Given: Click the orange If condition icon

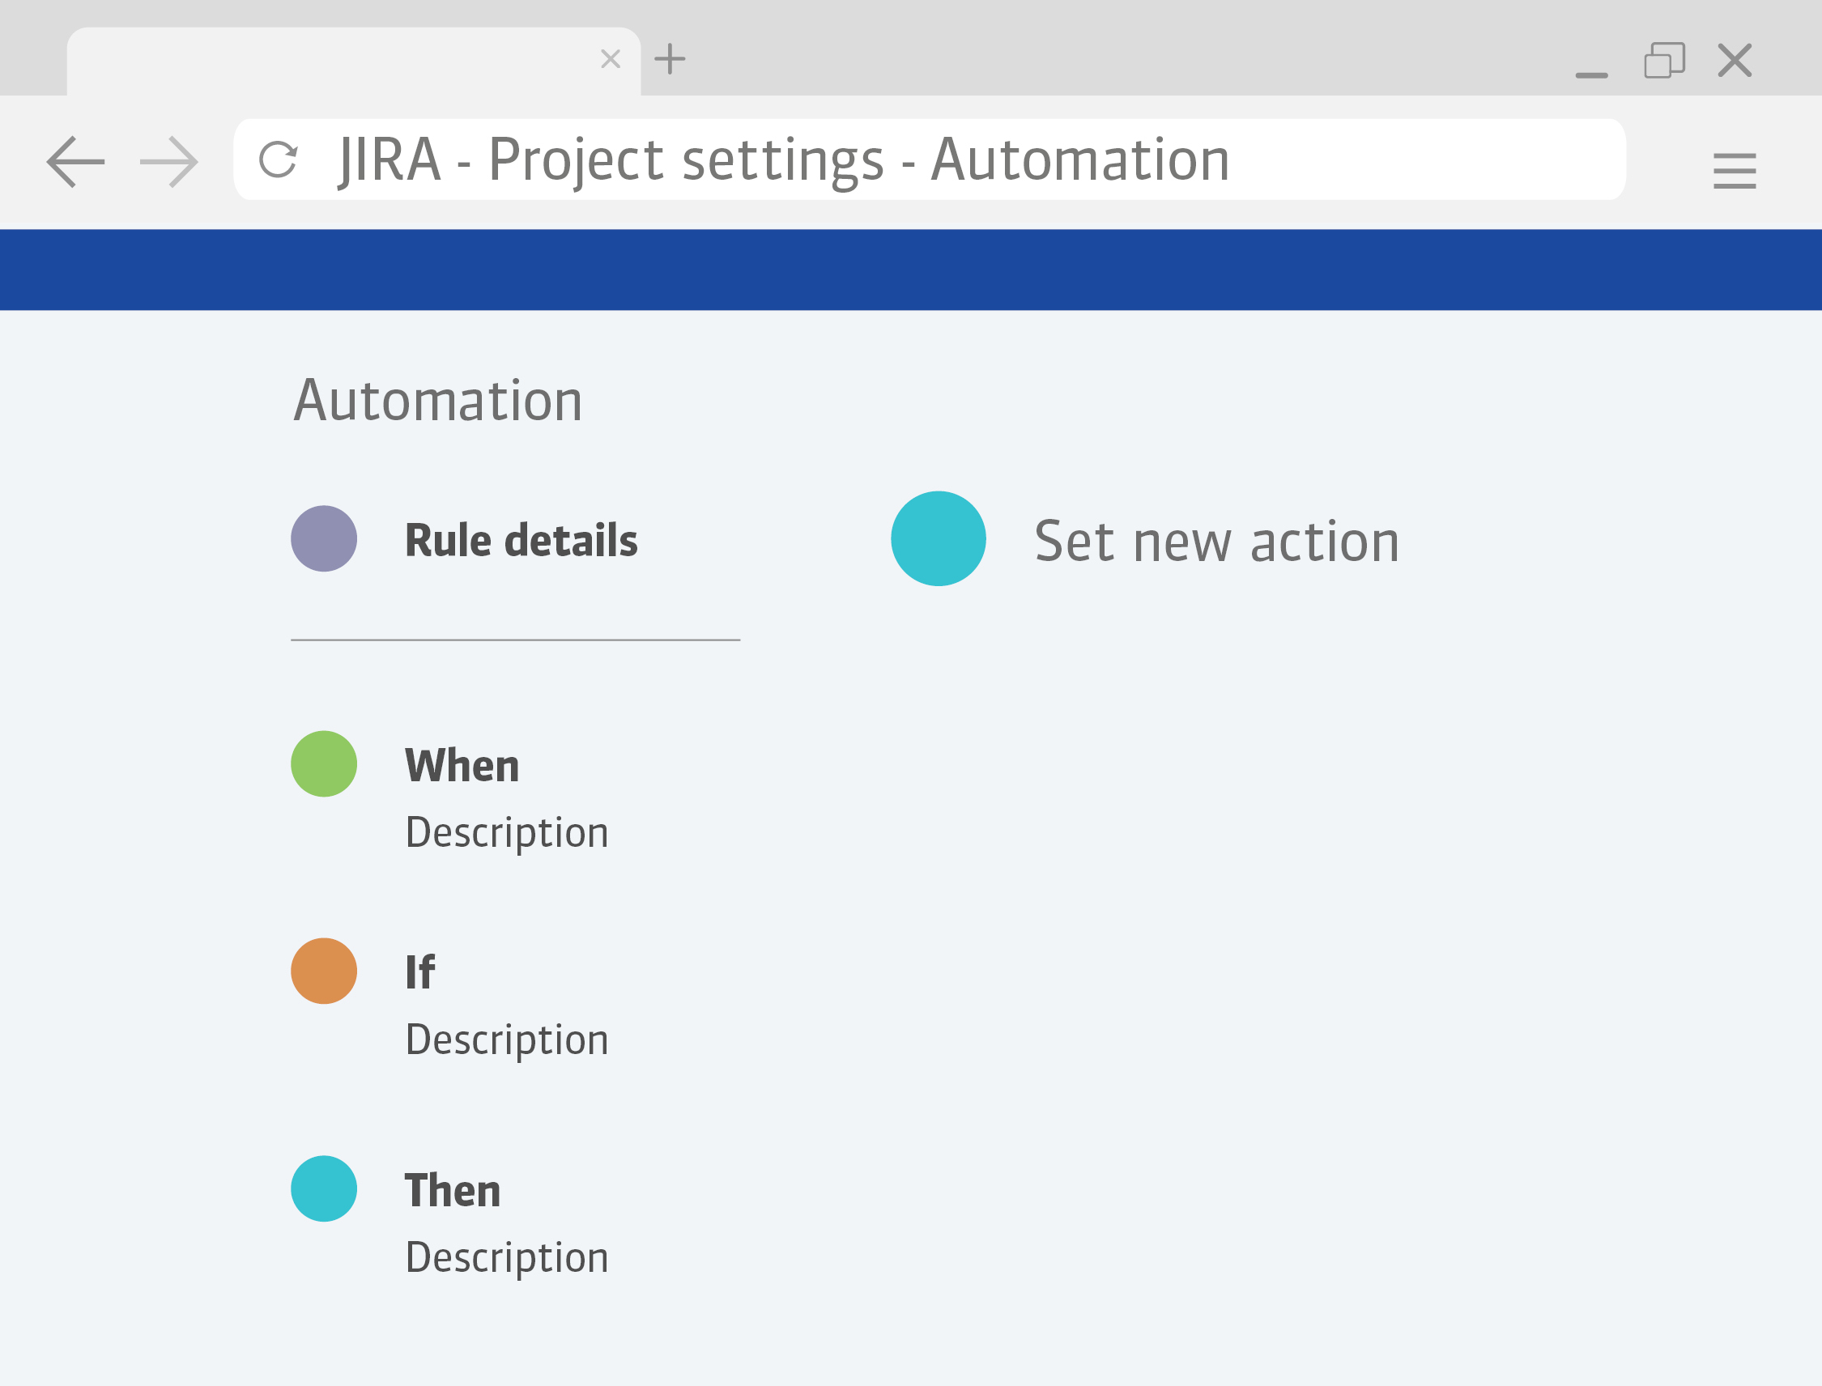Looking at the screenshot, I should coord(324,971).
